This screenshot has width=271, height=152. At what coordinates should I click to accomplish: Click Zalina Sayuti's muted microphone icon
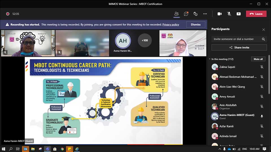click(262, 67)
